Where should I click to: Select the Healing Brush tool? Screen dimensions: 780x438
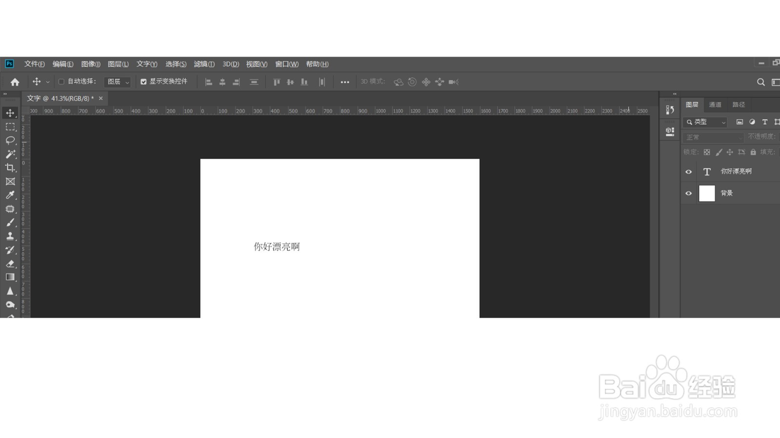pyautogui.click(x=10, y=209)
